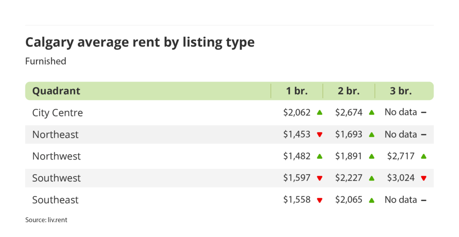
Task: Click the Quadrant column header
Action: 56,91
